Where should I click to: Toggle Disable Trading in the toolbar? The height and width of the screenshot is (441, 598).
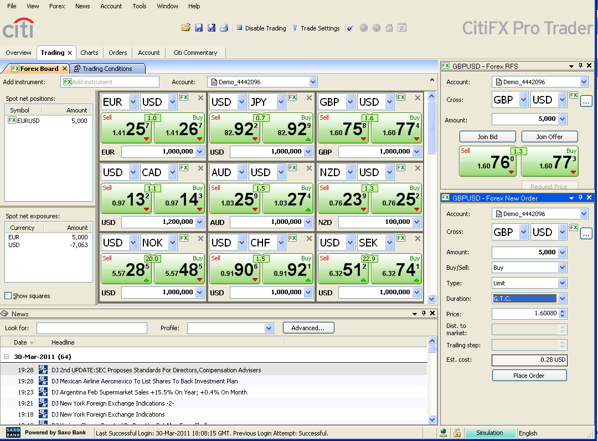click(x=261, y=28)
